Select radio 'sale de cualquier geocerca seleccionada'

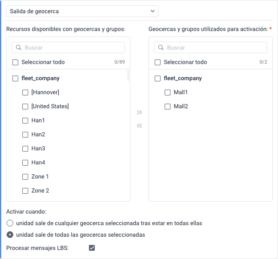(10, 223)
